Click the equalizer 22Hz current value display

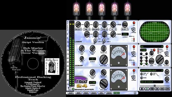click(125, 34)
